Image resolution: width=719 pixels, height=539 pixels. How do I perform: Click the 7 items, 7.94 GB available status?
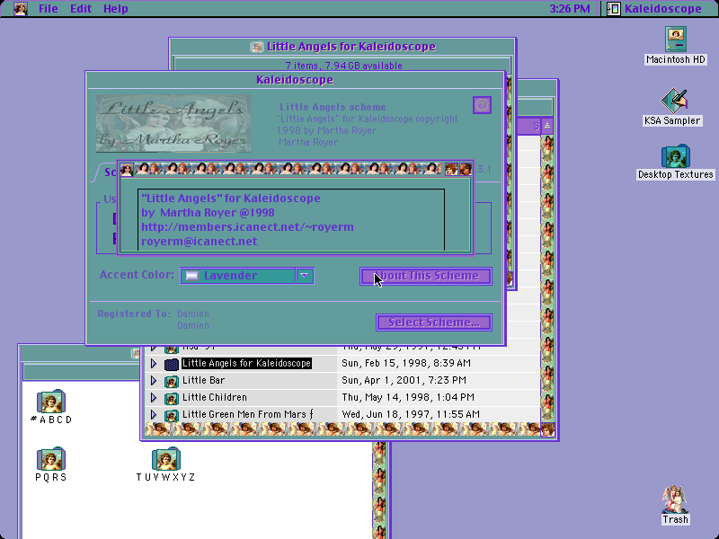(x=342, y=65)
